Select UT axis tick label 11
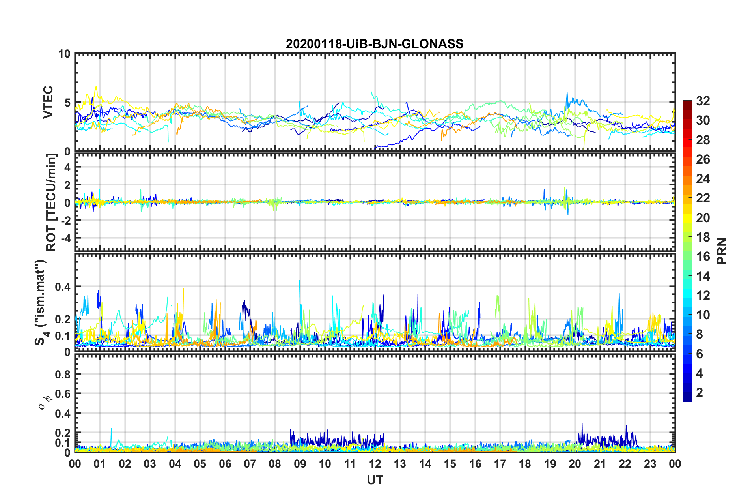 [x=350, y=464]
